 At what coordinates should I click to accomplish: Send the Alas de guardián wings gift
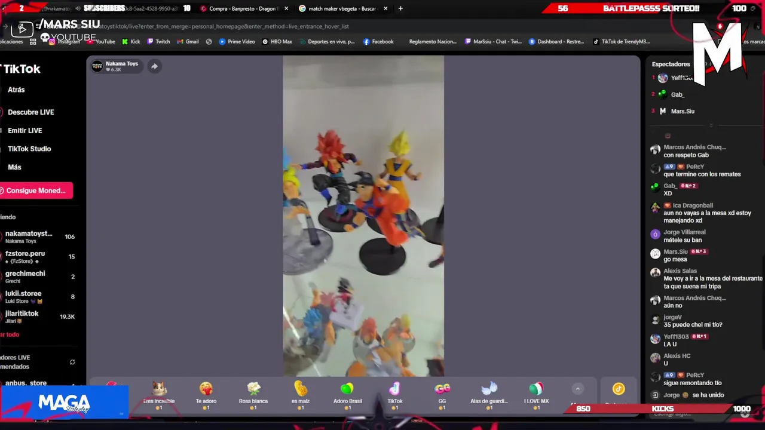click(489, 395)
